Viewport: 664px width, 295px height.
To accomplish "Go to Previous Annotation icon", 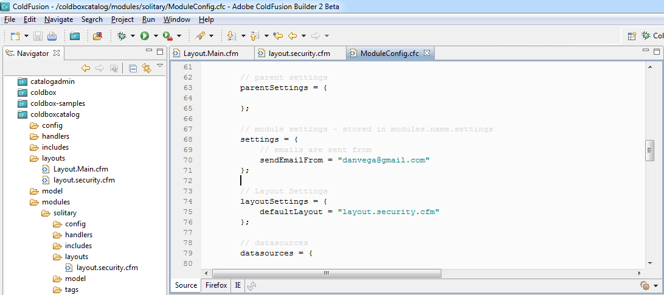I will pyautogui.click(x=255, y=36).
